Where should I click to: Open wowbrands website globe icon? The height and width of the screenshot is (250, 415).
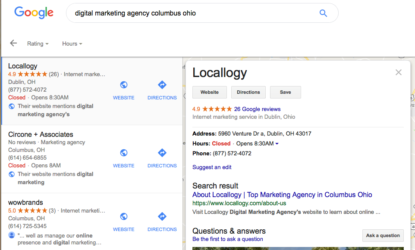point(124,216)
